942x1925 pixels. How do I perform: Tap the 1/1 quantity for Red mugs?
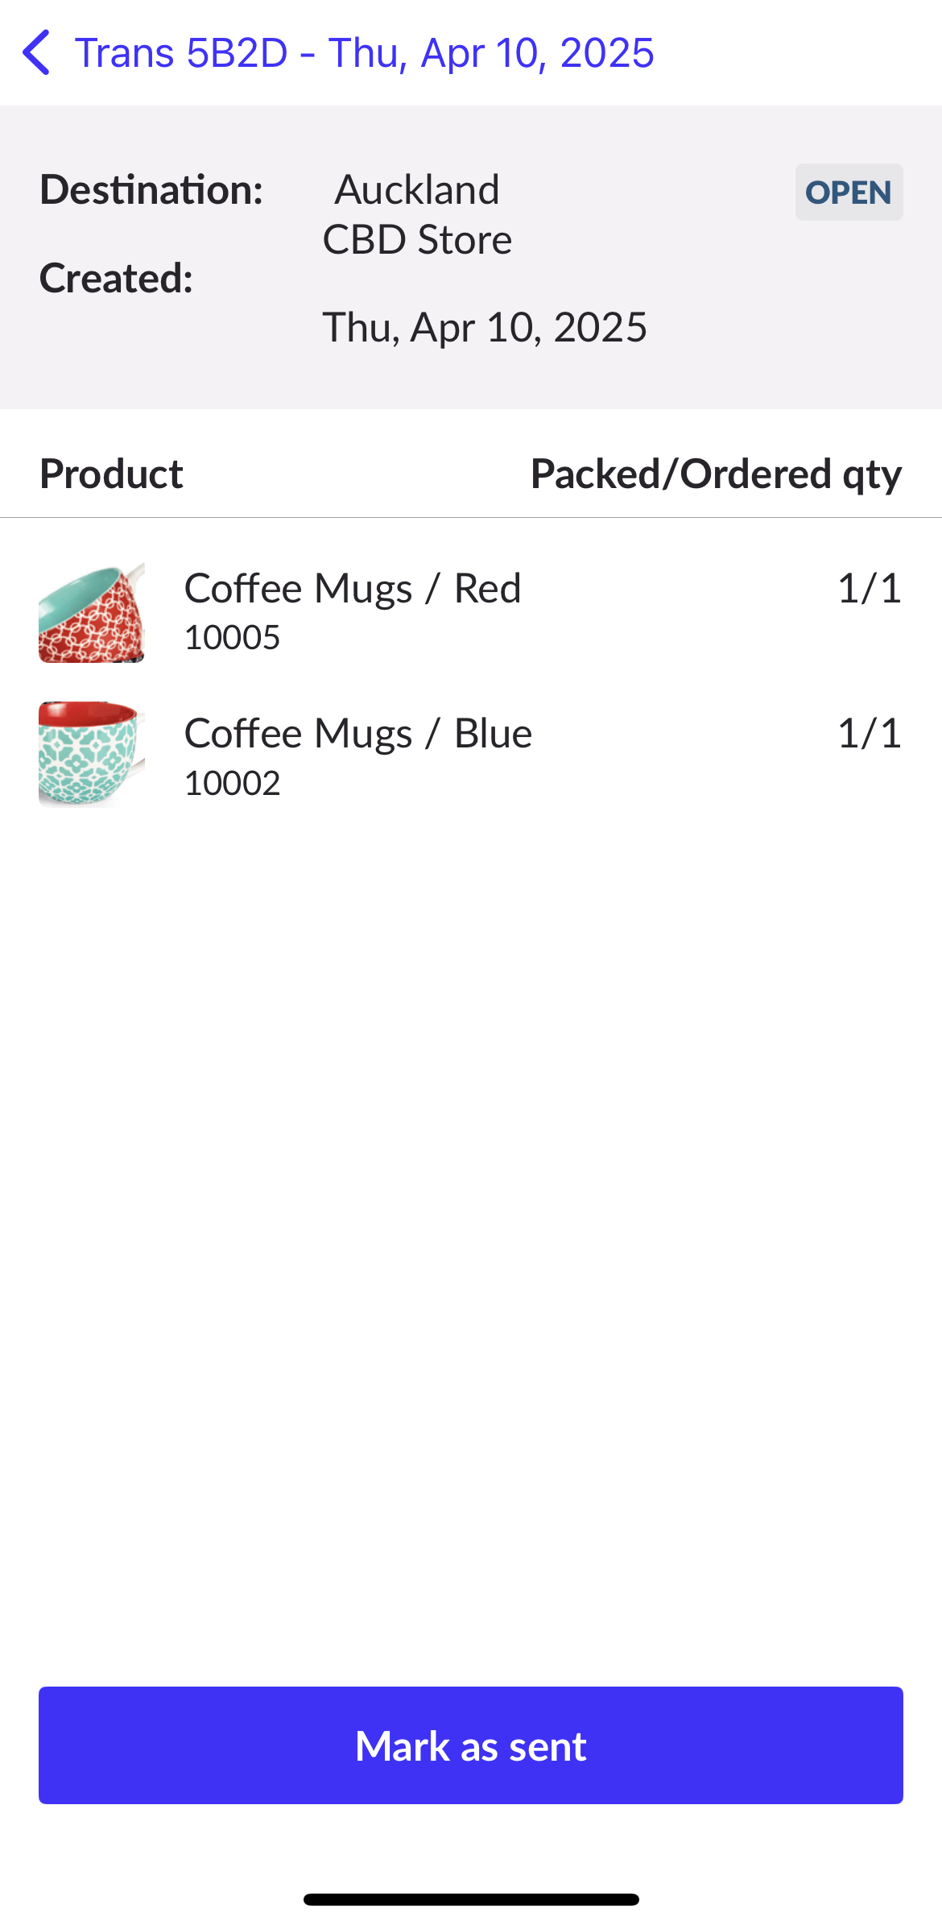(x=869, y=589)
